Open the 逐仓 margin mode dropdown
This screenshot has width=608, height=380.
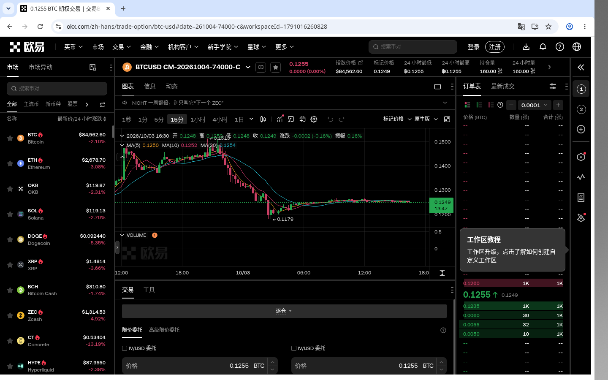tap(284, 311)
